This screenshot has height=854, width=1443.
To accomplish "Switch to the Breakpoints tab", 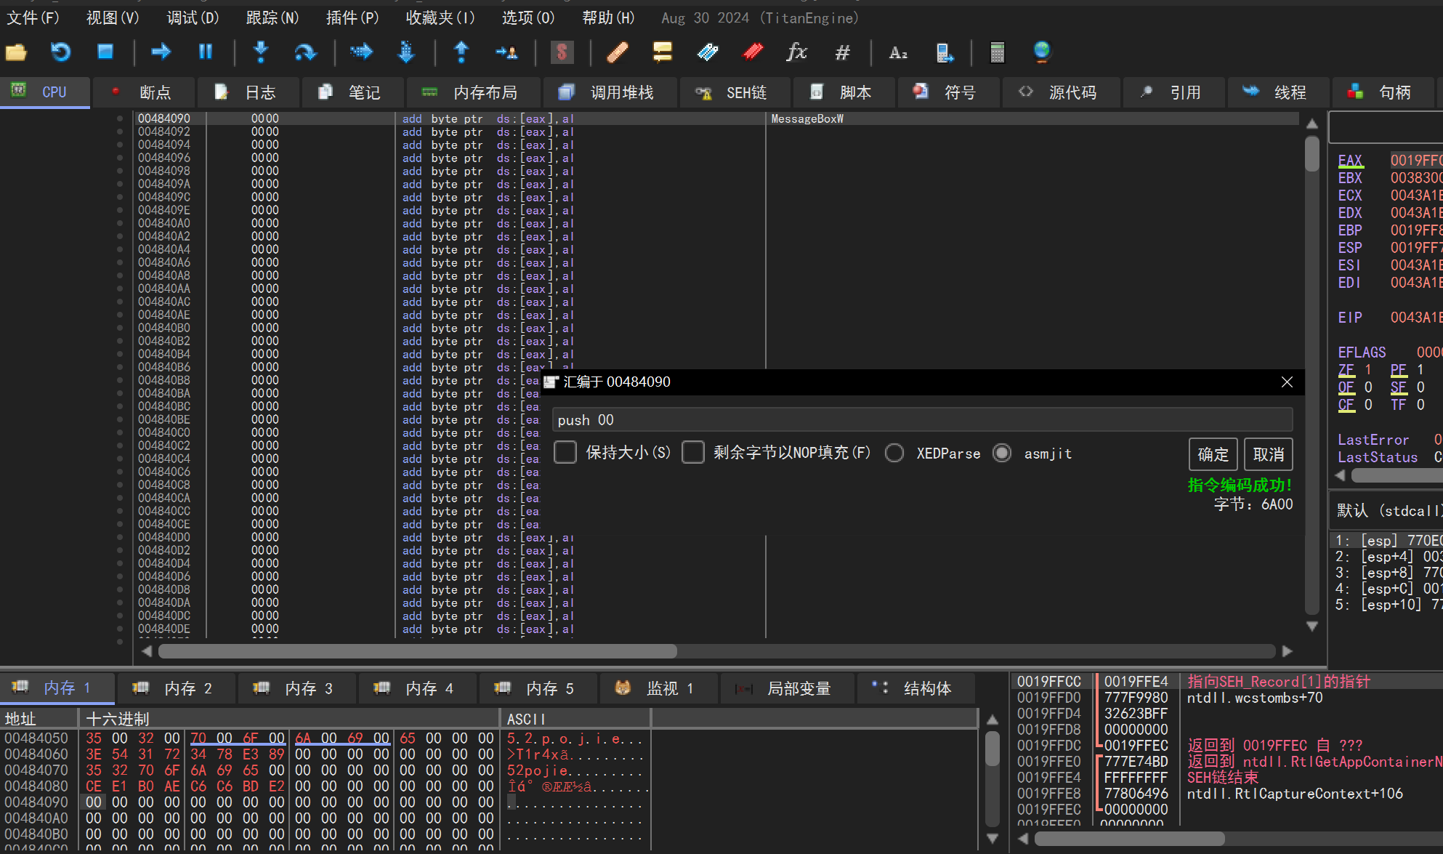I will tap(143, 92).
